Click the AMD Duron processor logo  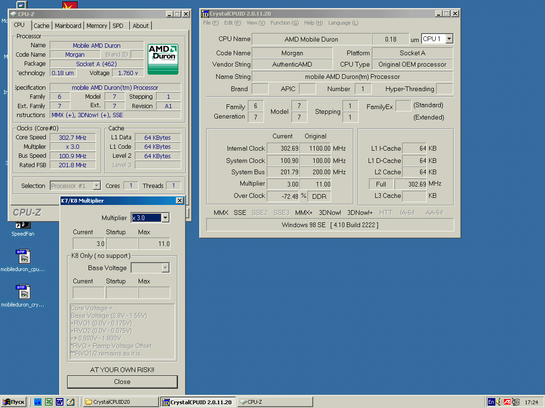[x=163, y=59]
